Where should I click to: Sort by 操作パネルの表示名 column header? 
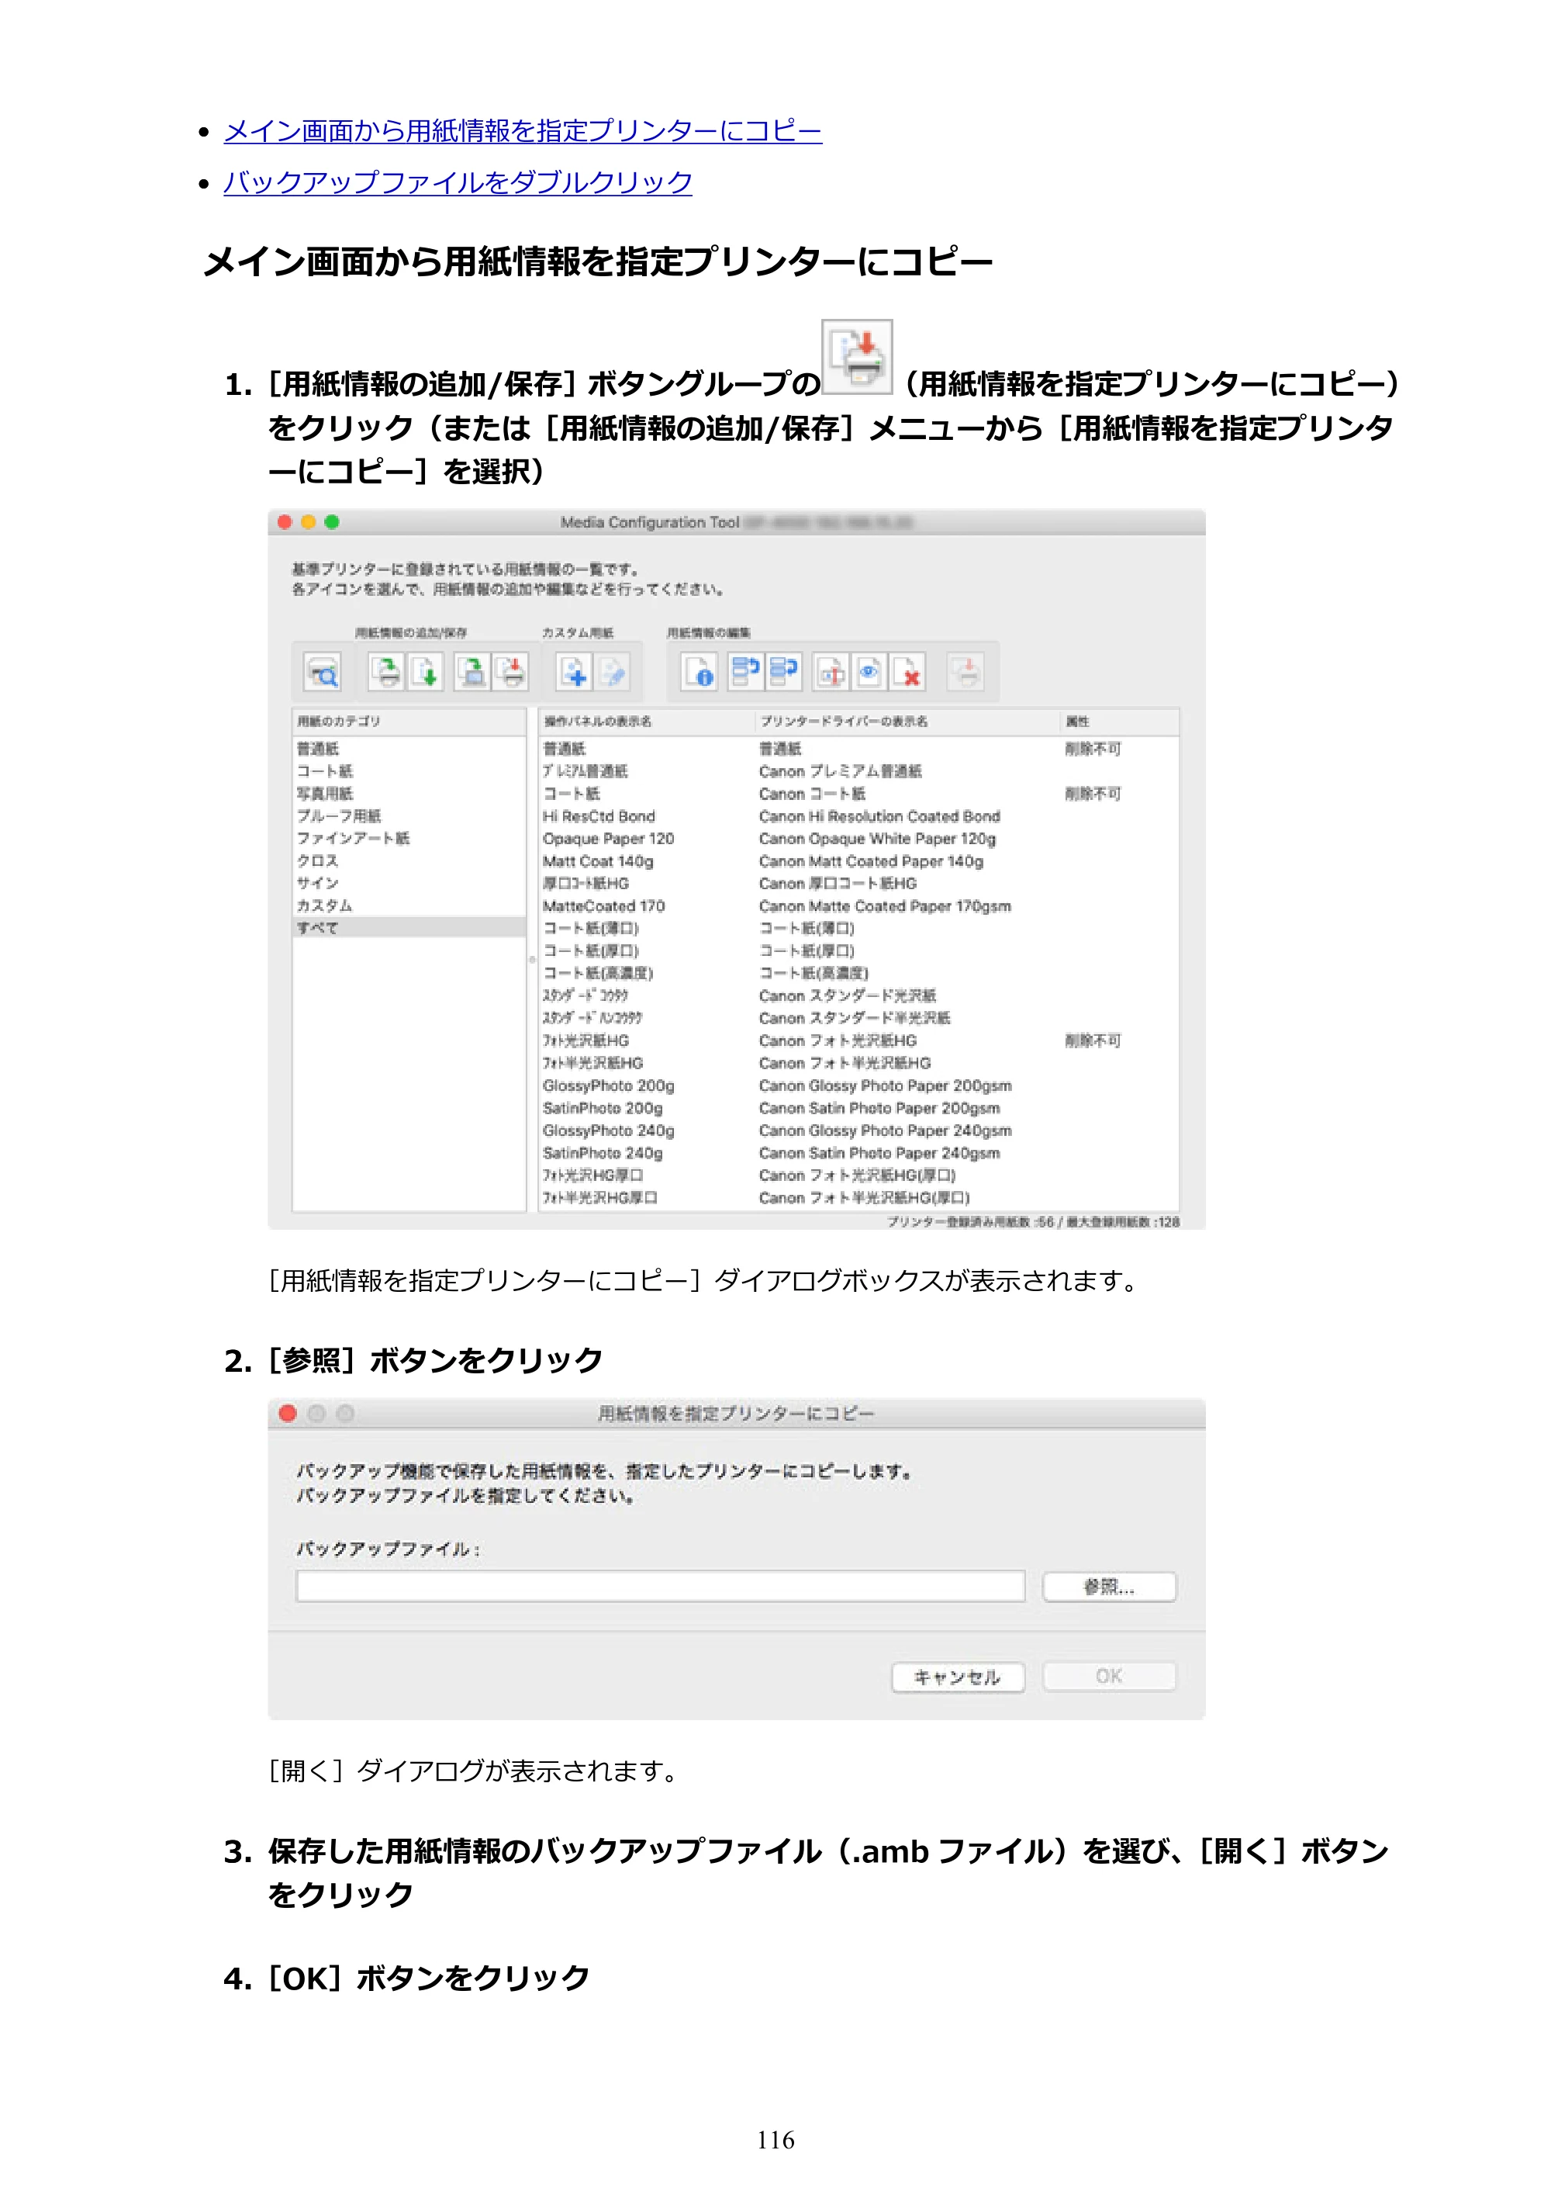647,721
